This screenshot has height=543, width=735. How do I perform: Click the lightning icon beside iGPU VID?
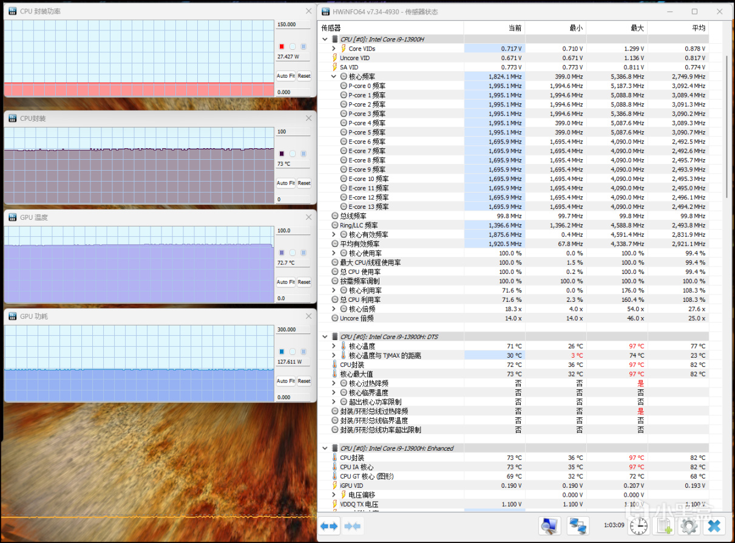coord(334,485)
